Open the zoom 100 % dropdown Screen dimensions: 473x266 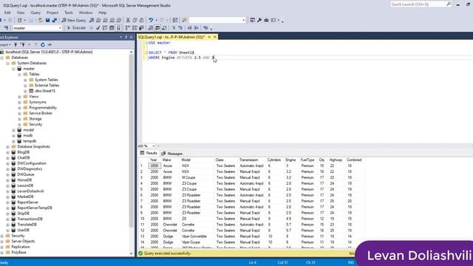coord(153,146)
